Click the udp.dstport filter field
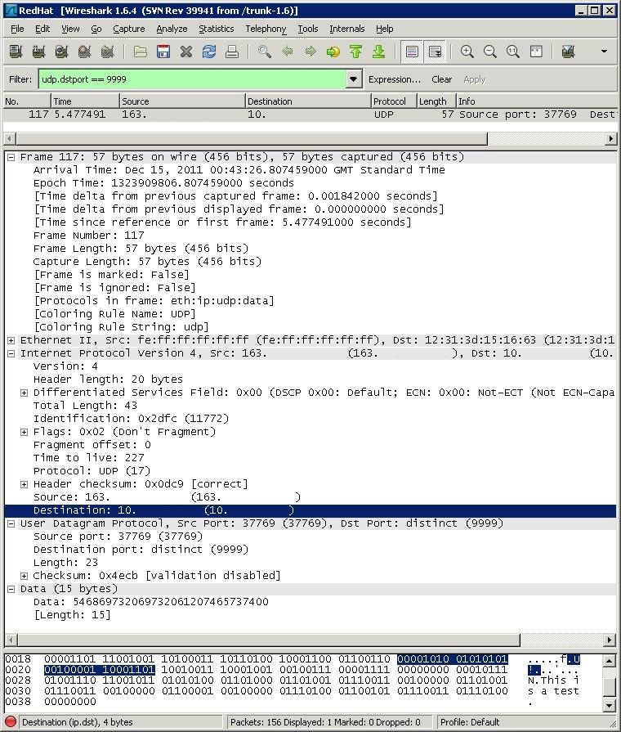This screenshot has height=732, width=621. [192, 79]
